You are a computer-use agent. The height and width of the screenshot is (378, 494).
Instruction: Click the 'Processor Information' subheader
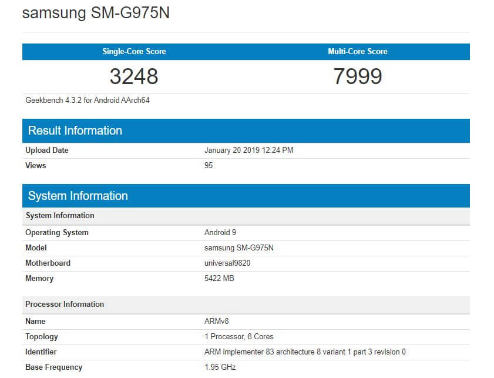pos(246,305)
